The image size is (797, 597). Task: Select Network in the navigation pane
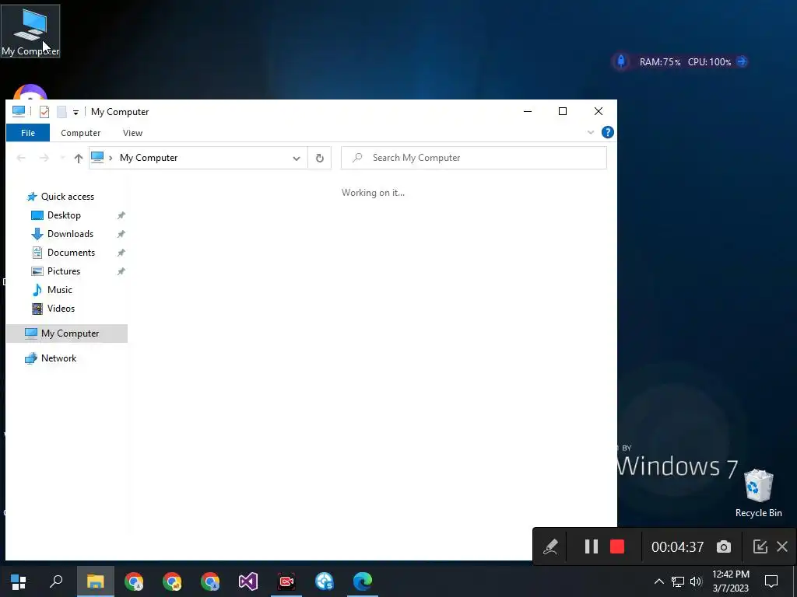click(58, 358)
